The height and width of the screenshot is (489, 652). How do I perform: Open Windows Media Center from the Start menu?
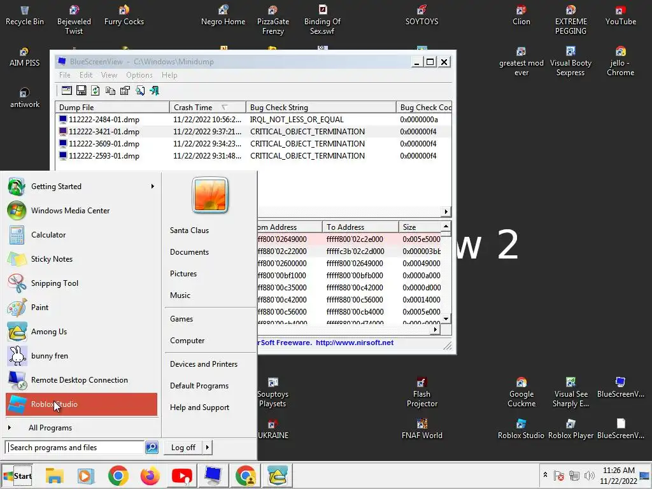coord(81,211)
